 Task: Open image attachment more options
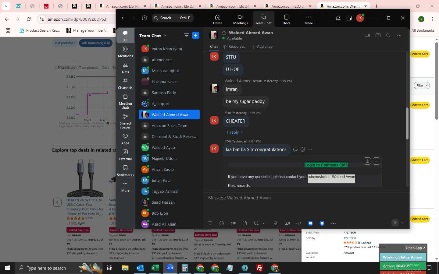tap(377, 161)
